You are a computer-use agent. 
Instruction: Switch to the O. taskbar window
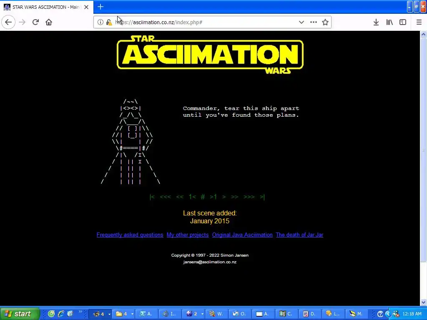(240, 314)
